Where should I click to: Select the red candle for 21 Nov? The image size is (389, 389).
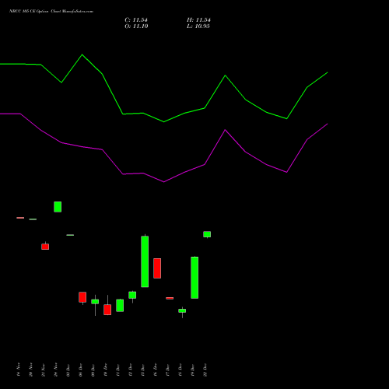click(45, 247)
